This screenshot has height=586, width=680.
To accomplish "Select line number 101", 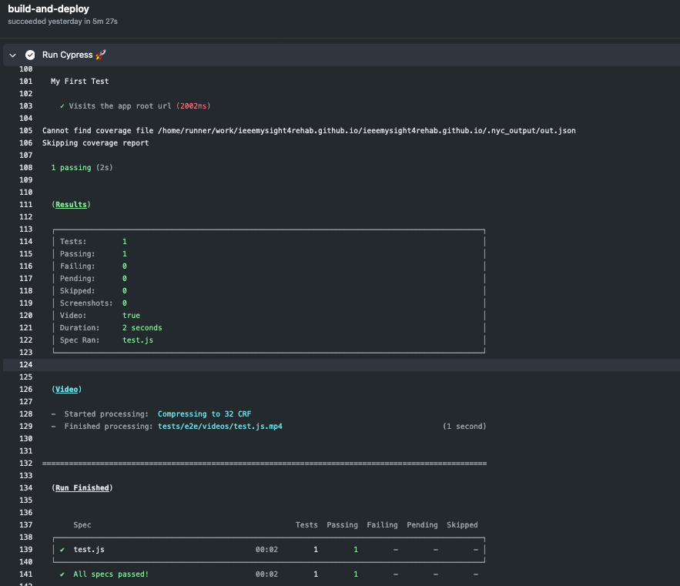I will pos(25,81).
